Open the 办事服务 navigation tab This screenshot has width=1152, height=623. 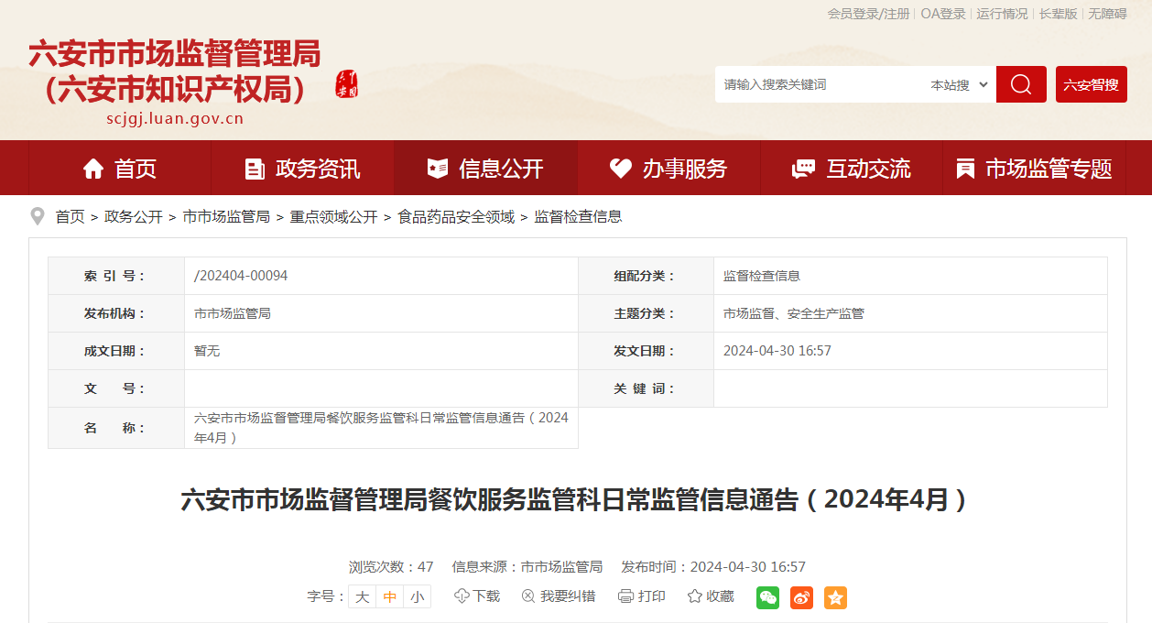coord(668,169)
